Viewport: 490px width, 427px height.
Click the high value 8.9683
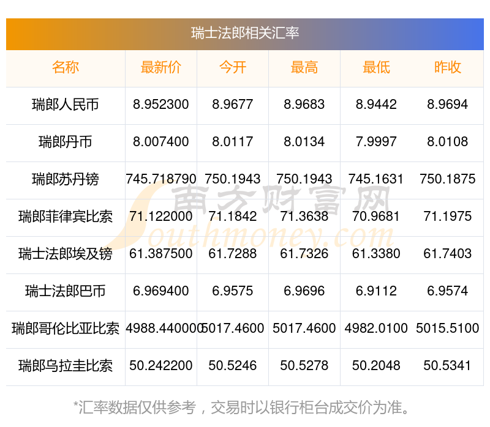coord(304,104)
